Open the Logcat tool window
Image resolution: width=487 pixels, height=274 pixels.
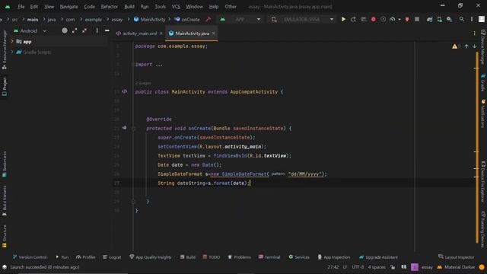112,257
